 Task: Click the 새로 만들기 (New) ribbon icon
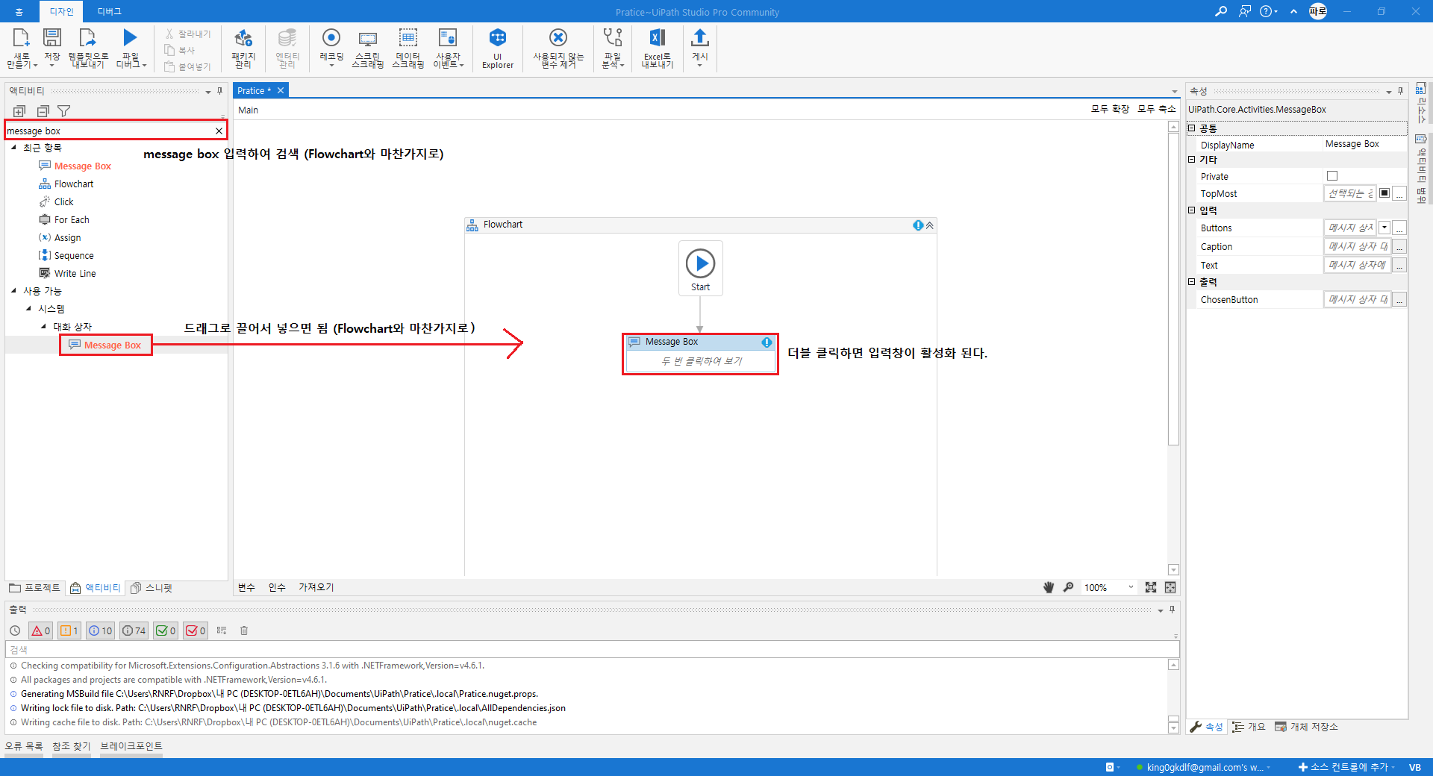(21, 48)
